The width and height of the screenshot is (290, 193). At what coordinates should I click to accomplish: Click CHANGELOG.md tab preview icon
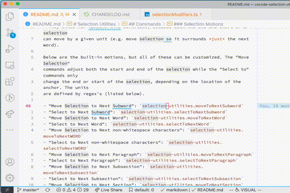tap(87, 14)
